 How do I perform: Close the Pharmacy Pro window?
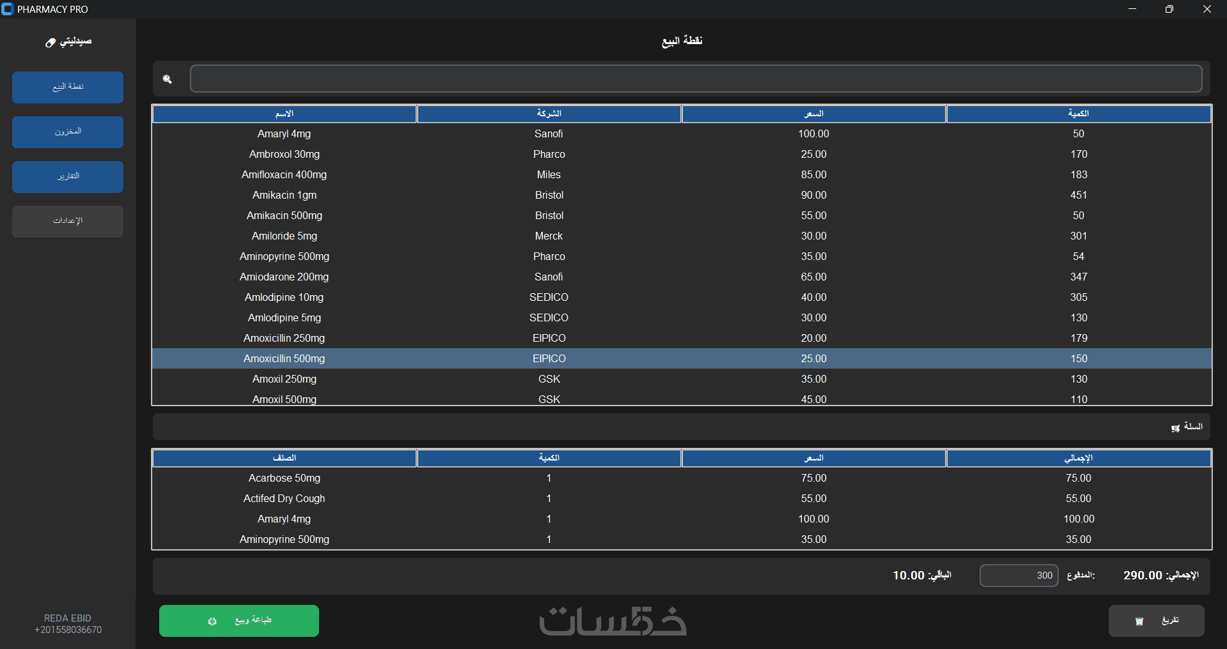point(1207,9)
